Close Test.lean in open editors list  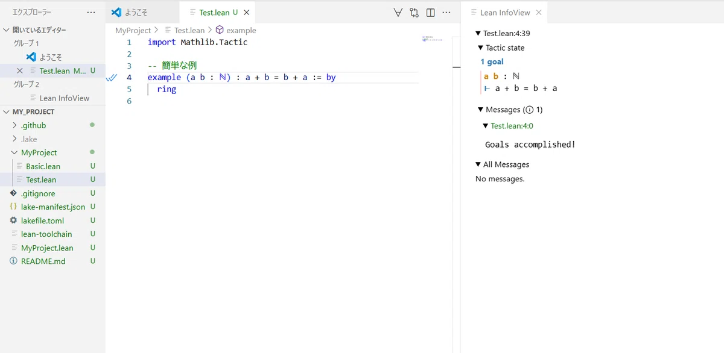coord(20,70)
